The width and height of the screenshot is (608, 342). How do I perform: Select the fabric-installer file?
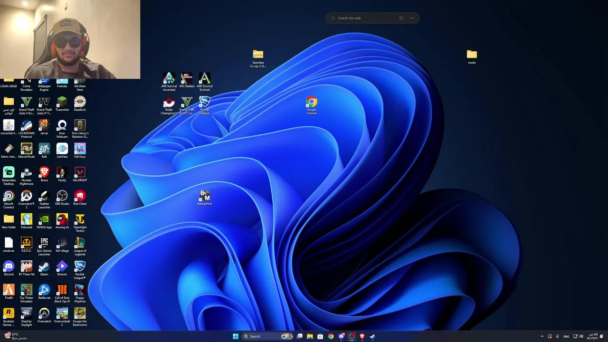click(x=9, y=151)
